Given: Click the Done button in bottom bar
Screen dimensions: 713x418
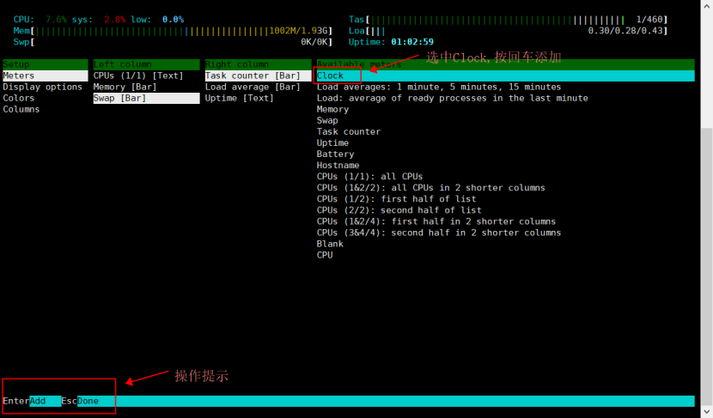Looking at the screenshot, I should (x=88, y=401).
